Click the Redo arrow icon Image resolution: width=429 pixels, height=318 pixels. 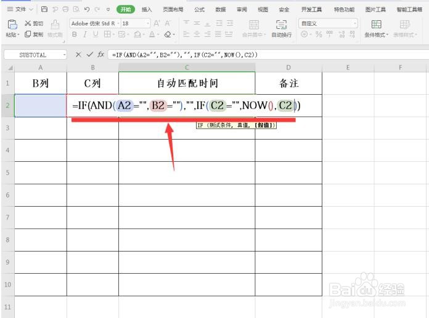tap(97, 9)
